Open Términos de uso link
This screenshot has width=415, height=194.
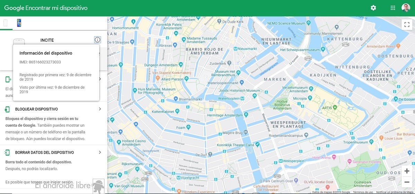363,192
